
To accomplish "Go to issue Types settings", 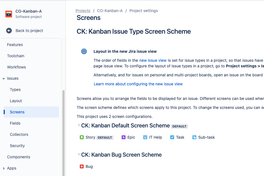I will 15,90.
